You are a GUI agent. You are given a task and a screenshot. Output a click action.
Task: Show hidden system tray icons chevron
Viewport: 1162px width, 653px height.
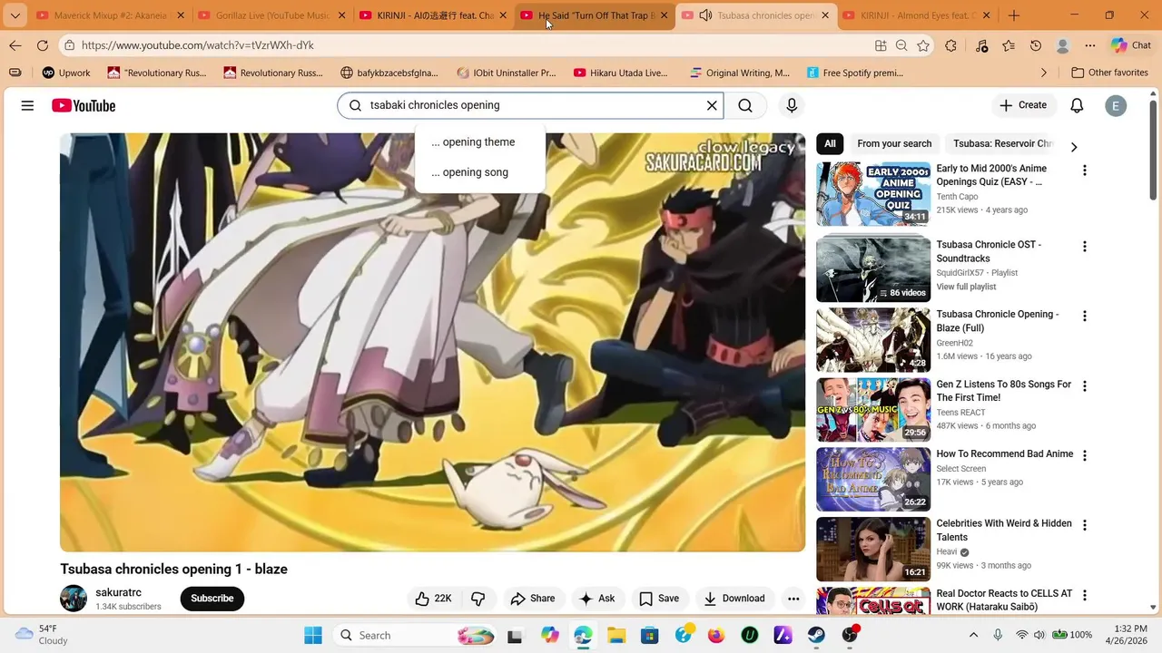pyautogui.click(x=973, y=635)
